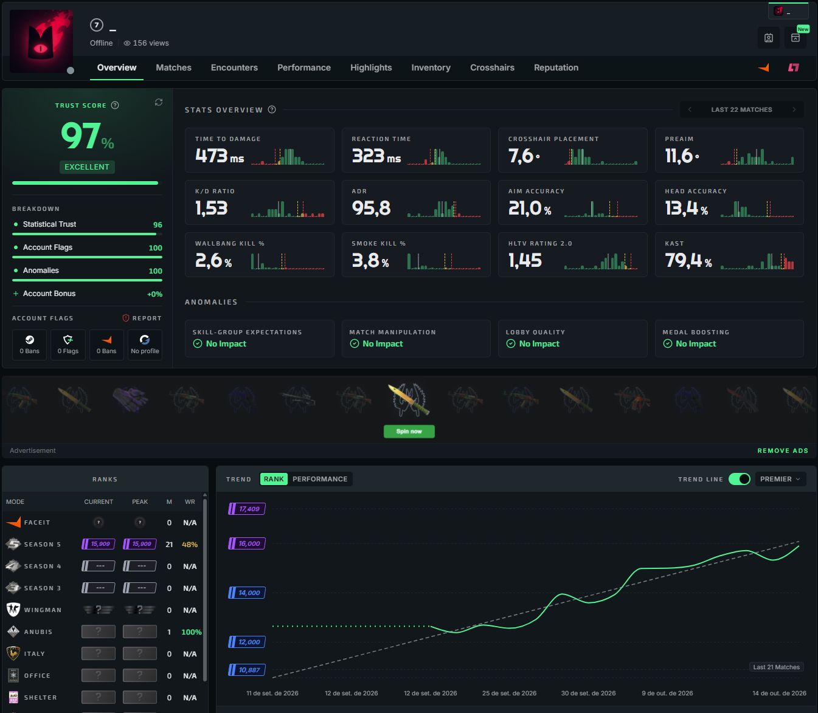The image size is (818, 713).
Task: Open the calendar icon marked New
Action: point(795,38)
